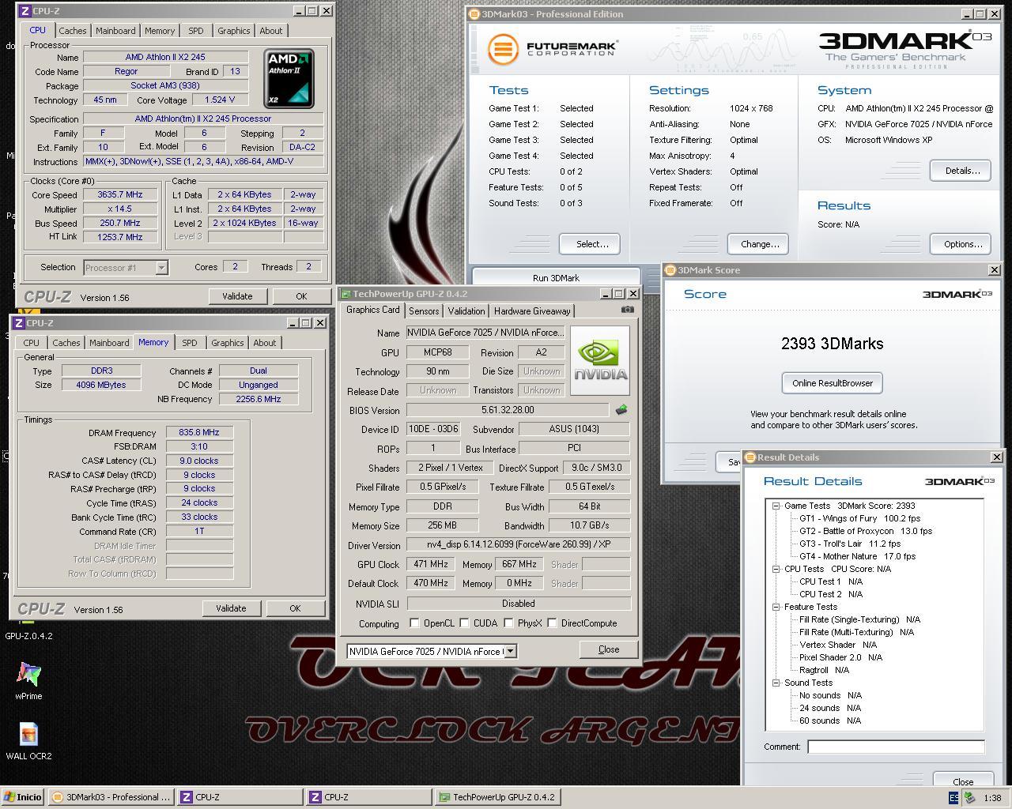Screen dimensions: 1012x809
Task: Open Mainboard tab in top CPU-Z window
Action: (x=115, y=31)
